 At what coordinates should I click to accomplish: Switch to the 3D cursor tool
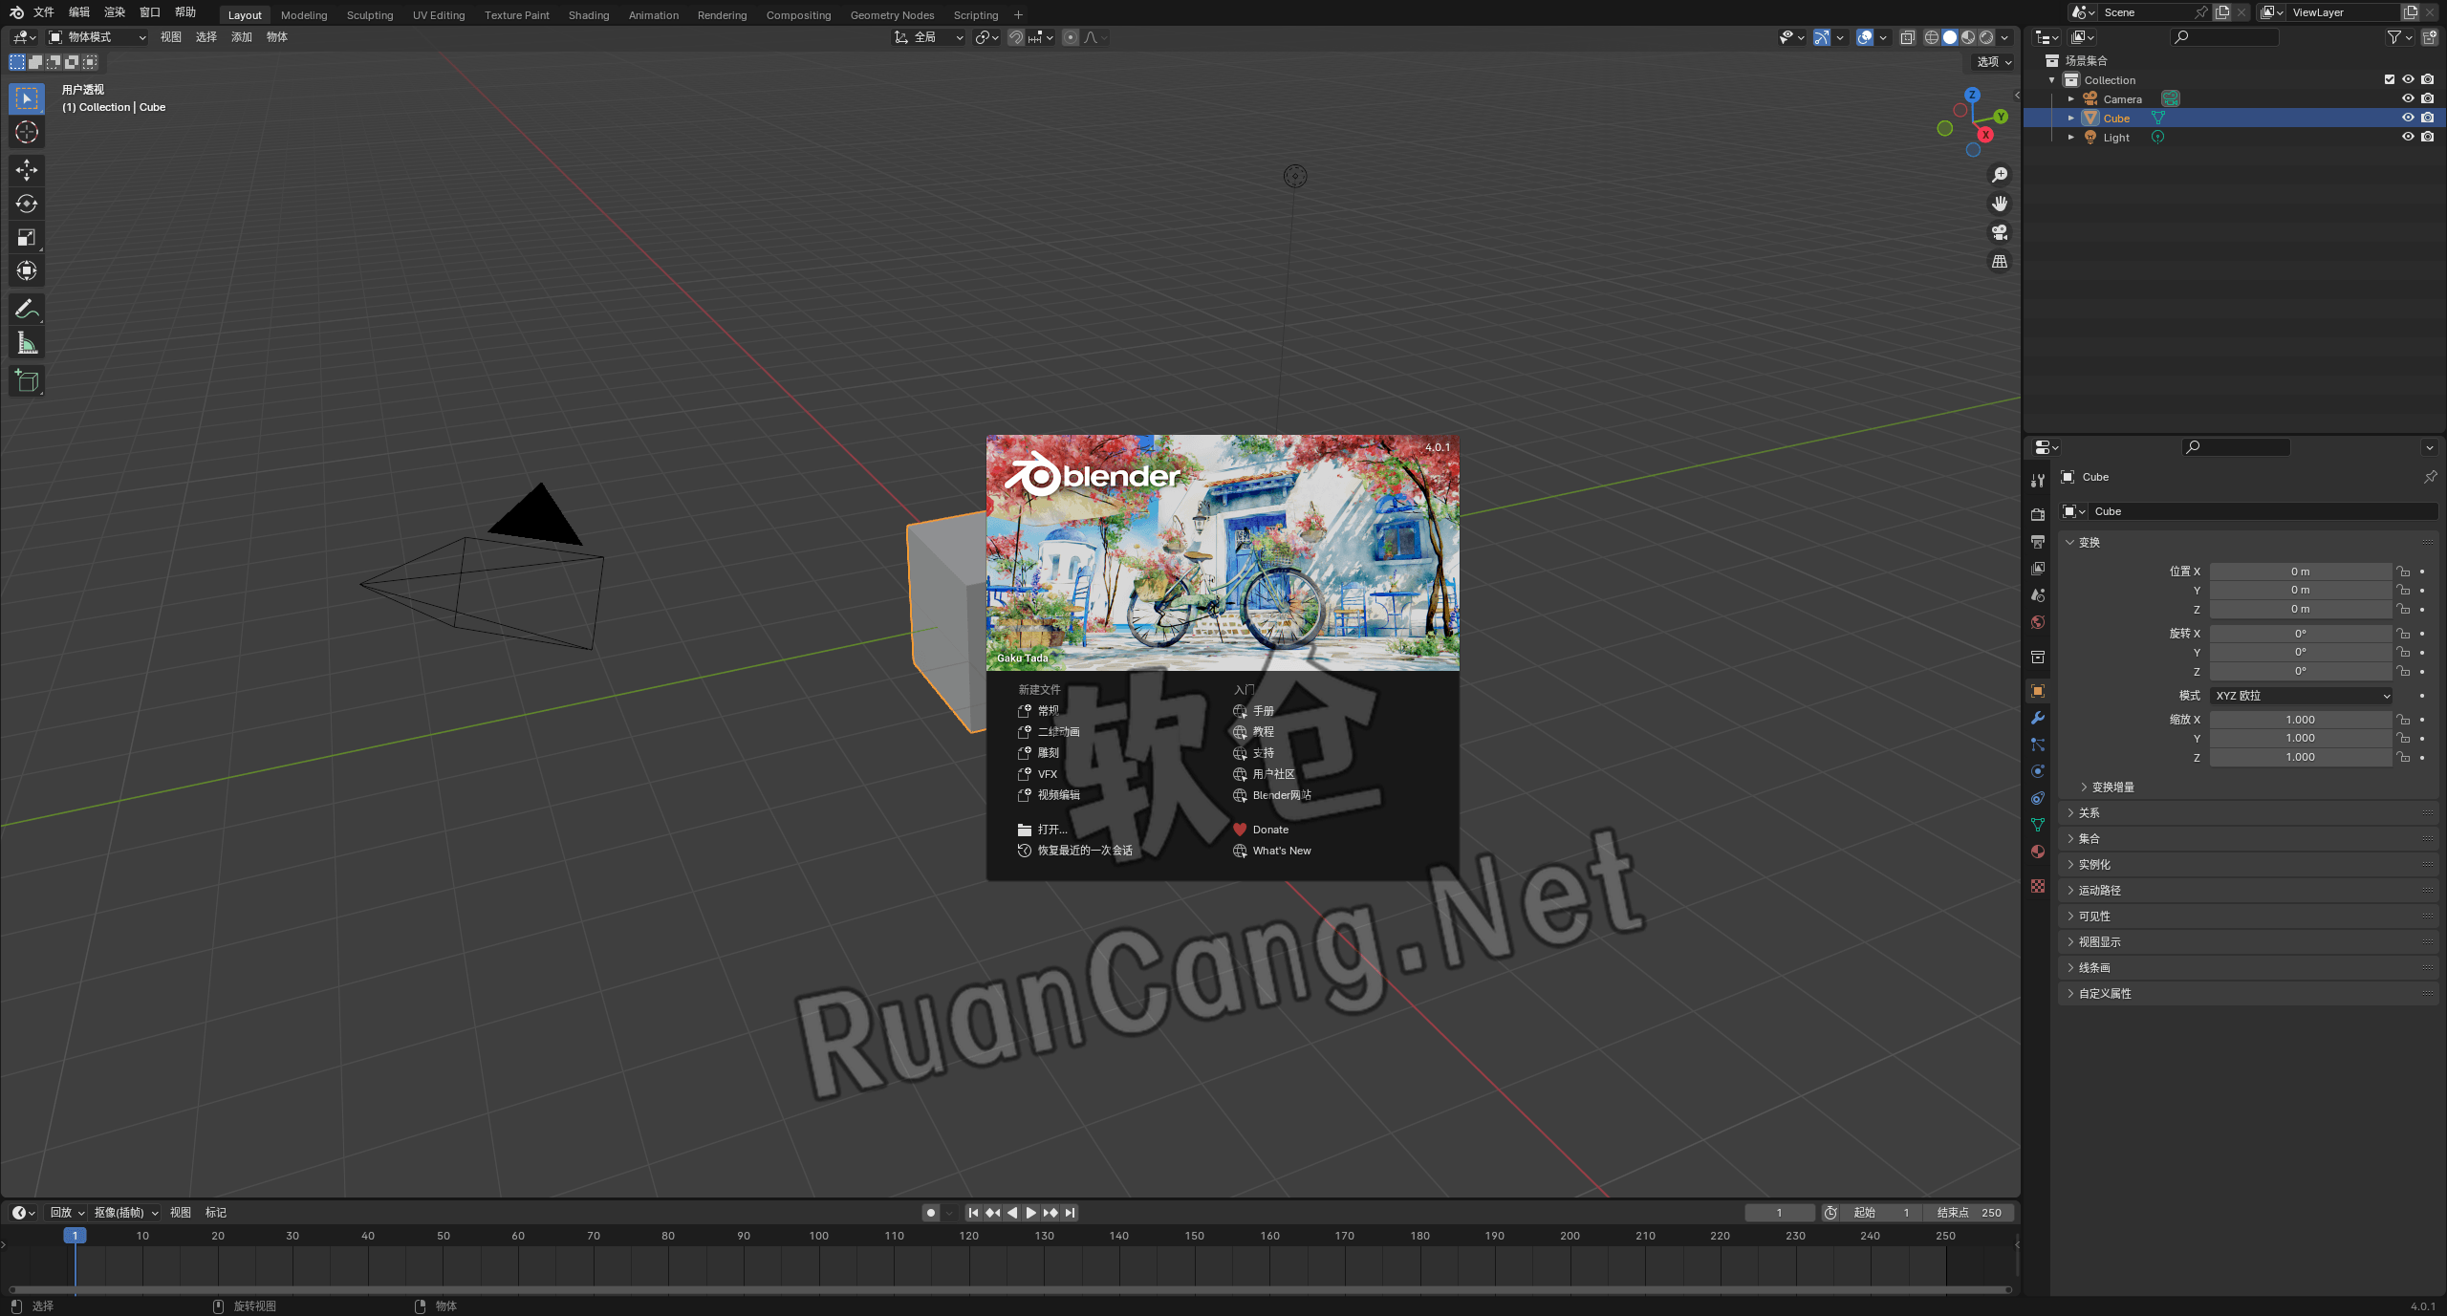27,132
